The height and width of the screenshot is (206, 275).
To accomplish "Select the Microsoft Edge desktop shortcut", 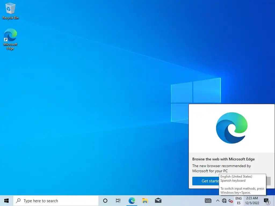I will point(10,39).
